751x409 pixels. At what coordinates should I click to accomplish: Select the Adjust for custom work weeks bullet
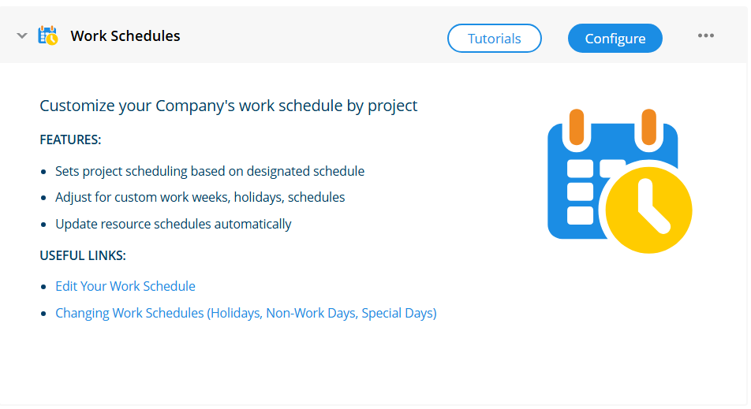[x=200, y=197]
